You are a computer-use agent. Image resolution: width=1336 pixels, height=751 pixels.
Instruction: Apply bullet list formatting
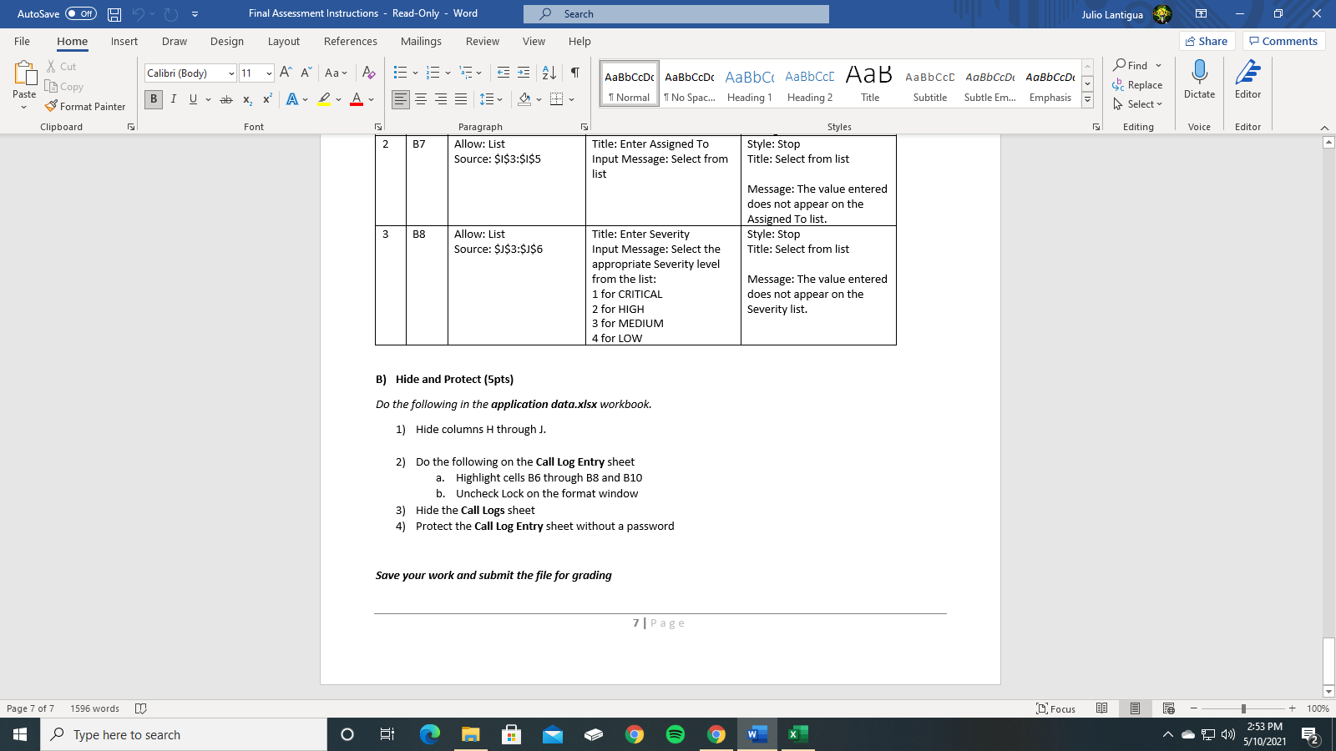pyautogui.click(x=399, y=73)
